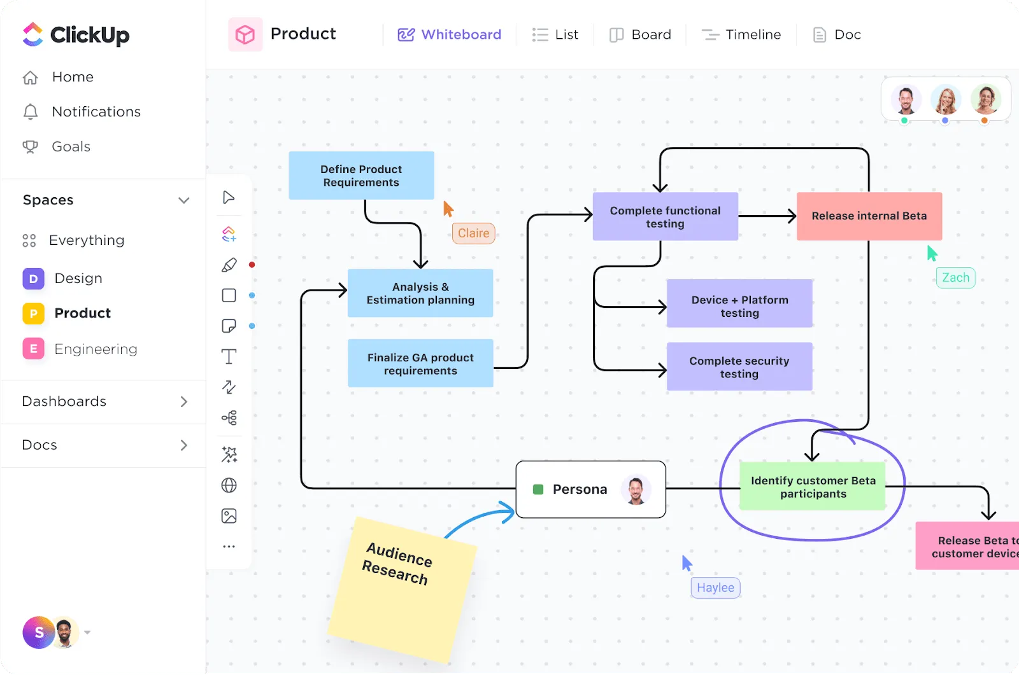Select the Finalize GA product requirements box
Screen dimensions: 1019x675
pos(420,363)
